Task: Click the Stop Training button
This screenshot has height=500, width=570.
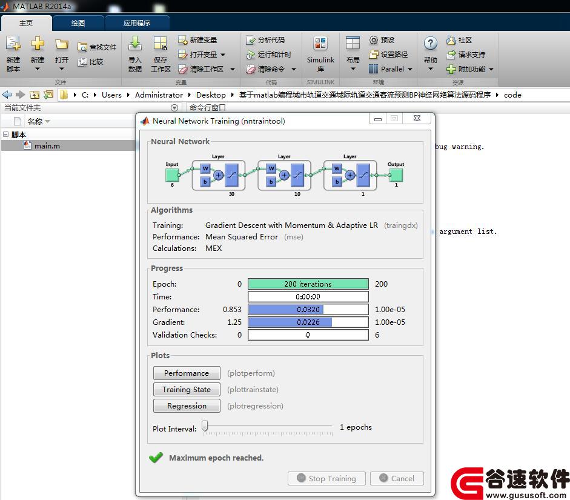Action: (326, 479)
